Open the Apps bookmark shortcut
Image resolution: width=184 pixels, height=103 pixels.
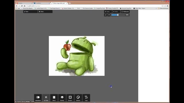click(x=18, y=8)
